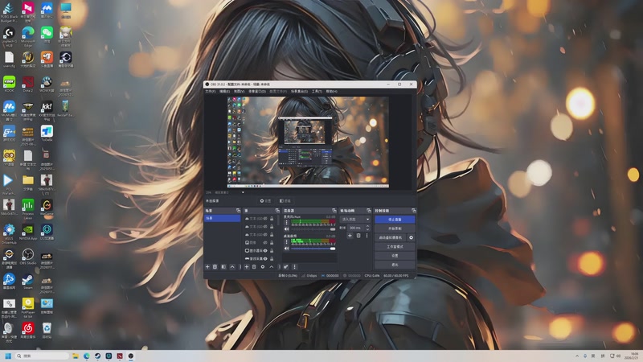Decrease transition duration with down stepper

click(x=368, y=230)
